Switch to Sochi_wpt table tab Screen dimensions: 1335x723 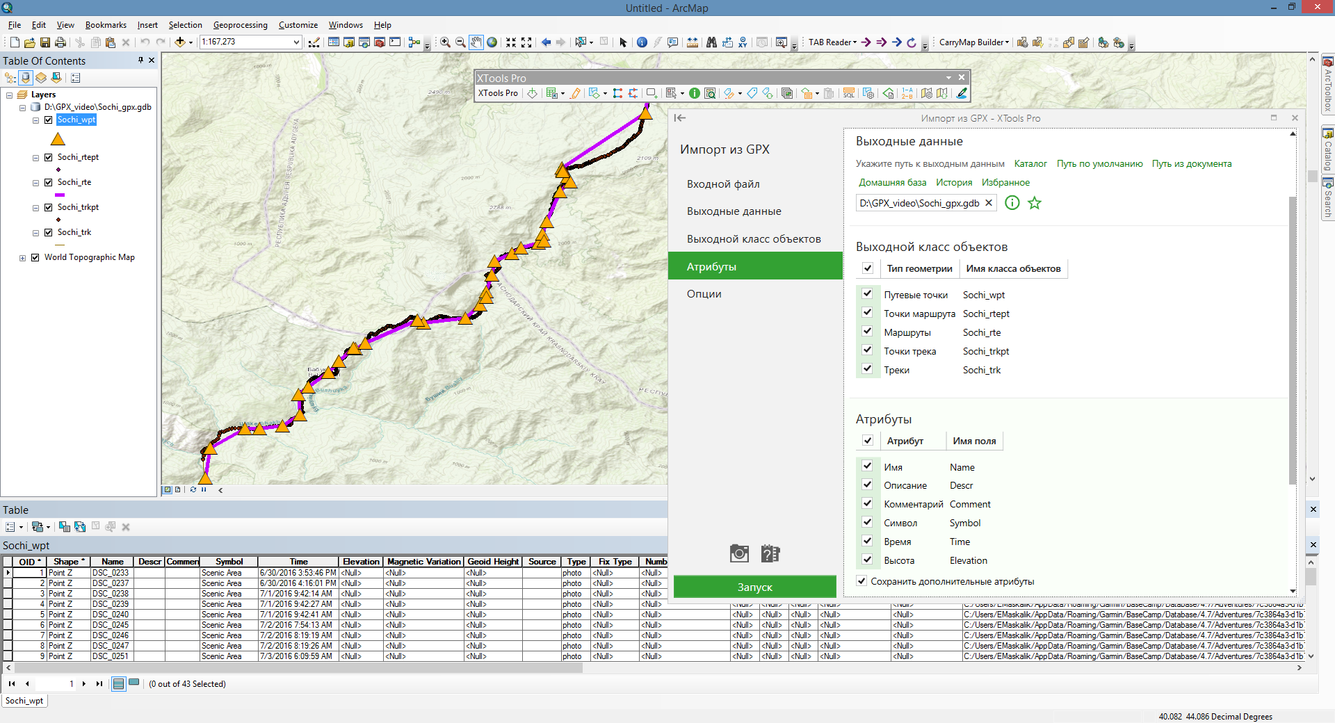pos(24,701)
